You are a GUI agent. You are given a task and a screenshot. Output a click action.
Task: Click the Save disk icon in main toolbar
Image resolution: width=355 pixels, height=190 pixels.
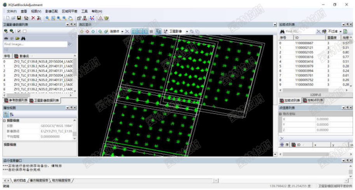pos(19,18)
